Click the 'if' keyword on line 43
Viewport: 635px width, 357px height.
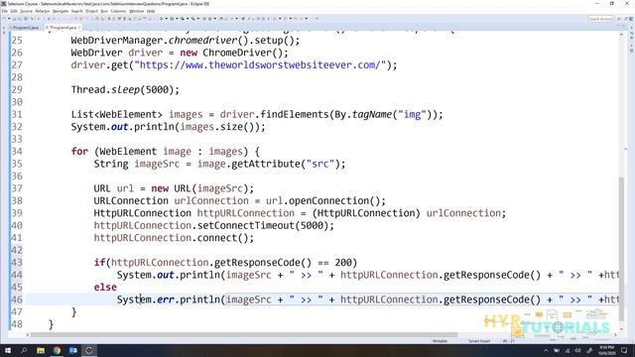click(99, 263)
